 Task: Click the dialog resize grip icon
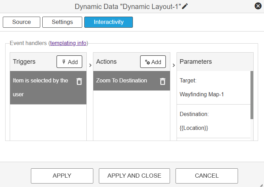point(261,185)
